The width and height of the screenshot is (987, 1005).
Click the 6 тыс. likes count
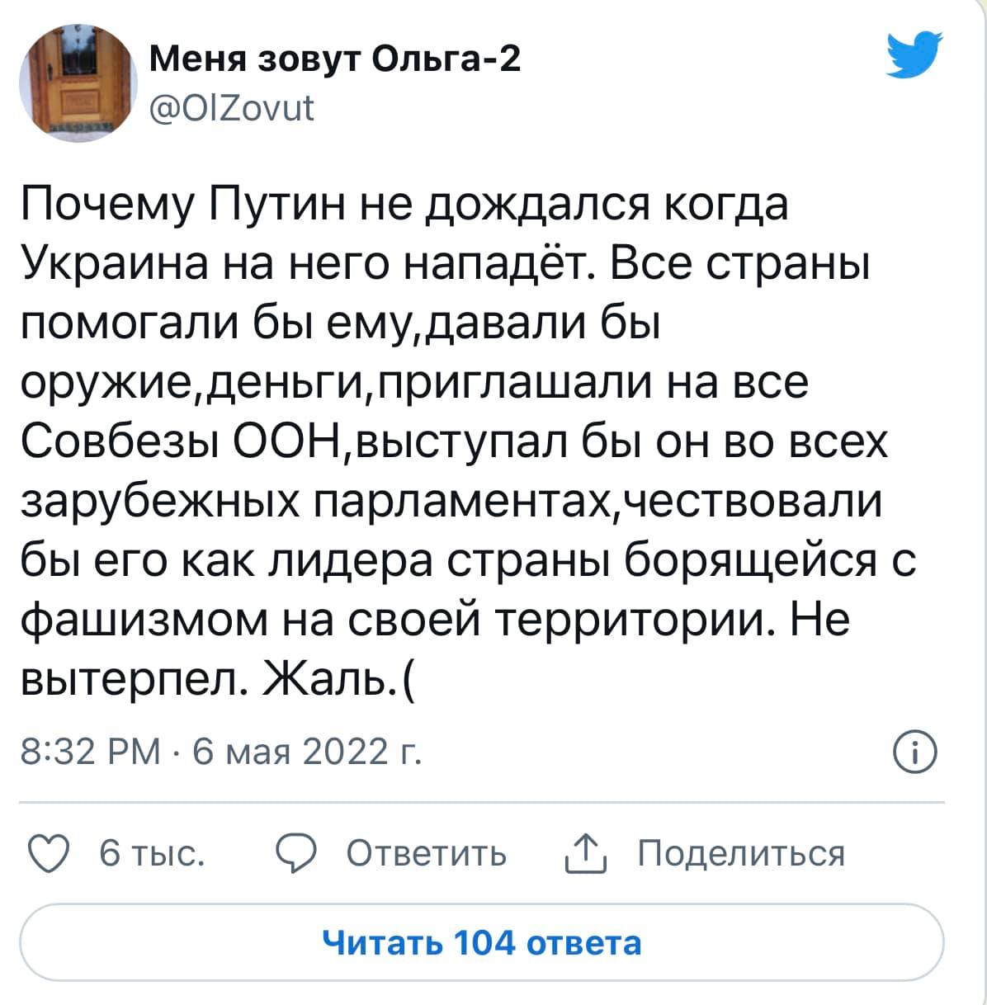pyautogui.click(x=151, y=852)
